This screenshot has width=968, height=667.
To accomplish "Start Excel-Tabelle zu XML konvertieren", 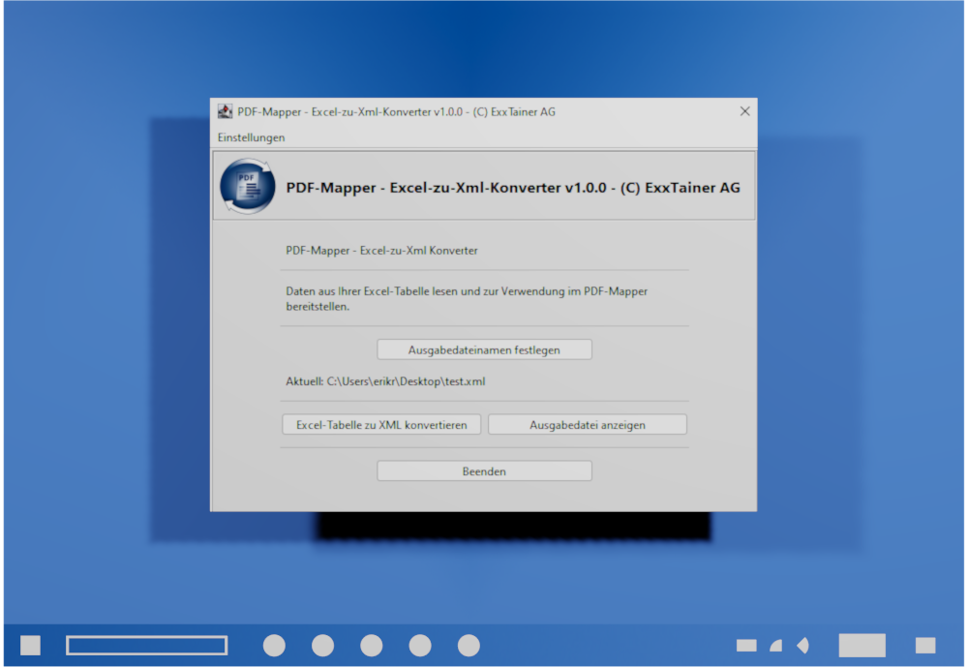I will (x=381, y=424).
